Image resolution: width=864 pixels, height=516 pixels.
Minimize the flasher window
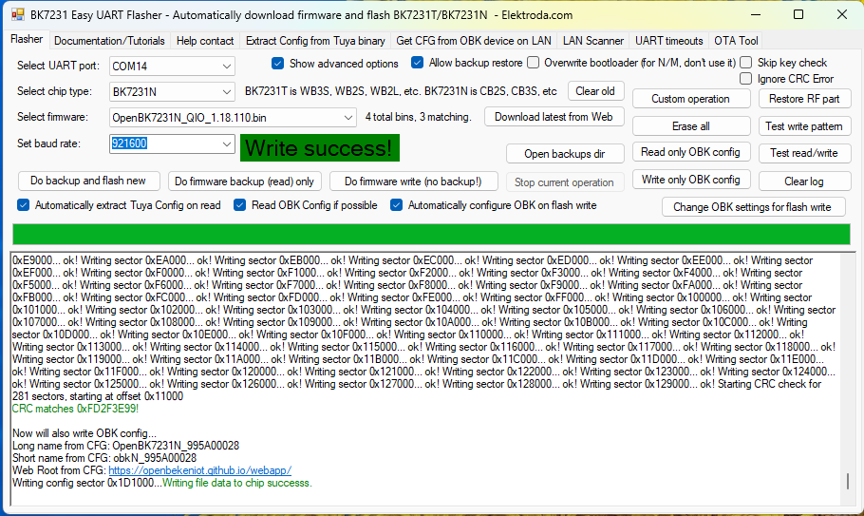coord(755,14)
